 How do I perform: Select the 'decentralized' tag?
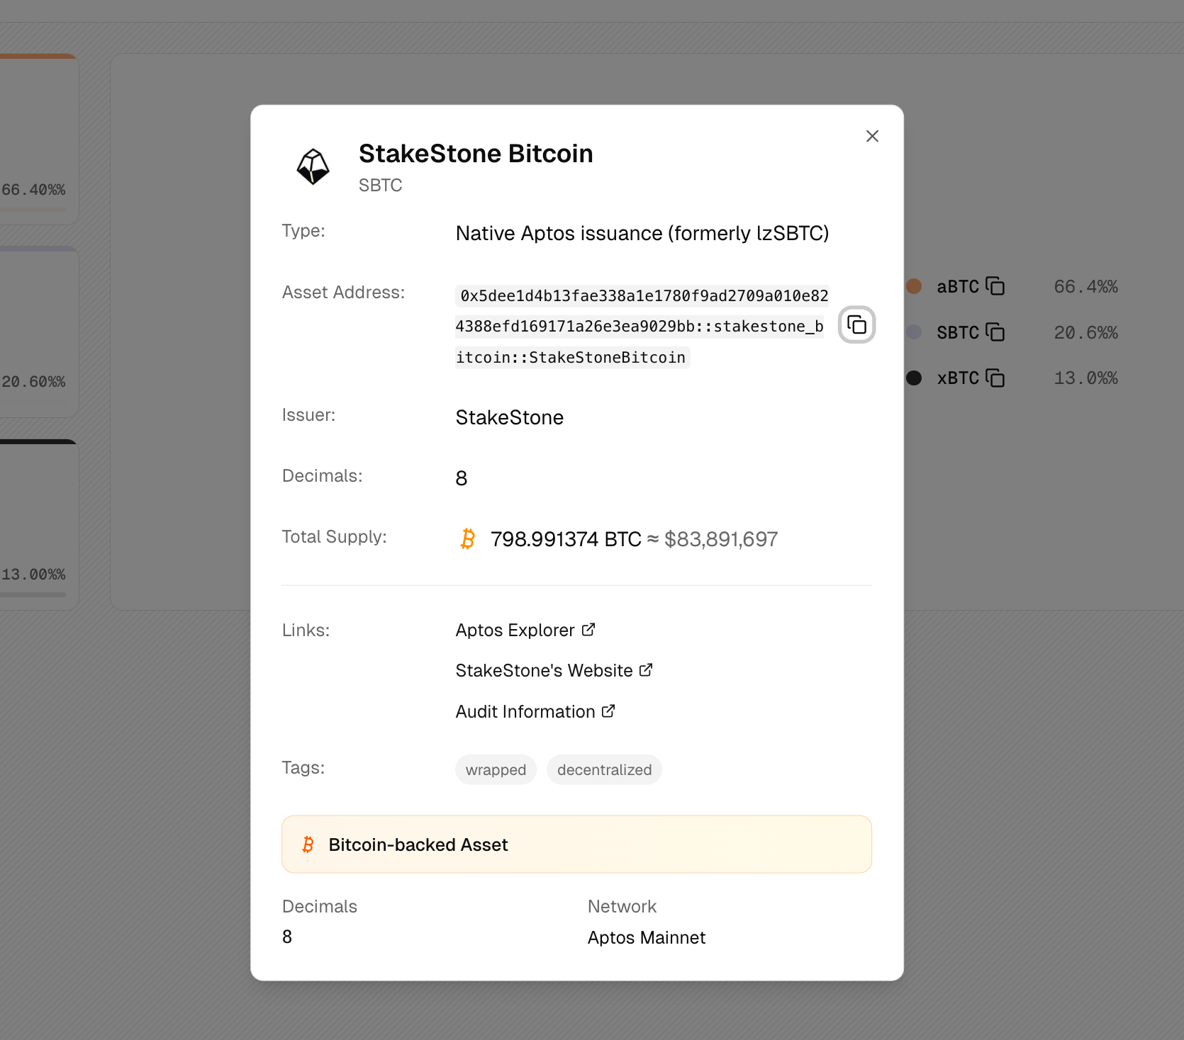pos(604,769)
